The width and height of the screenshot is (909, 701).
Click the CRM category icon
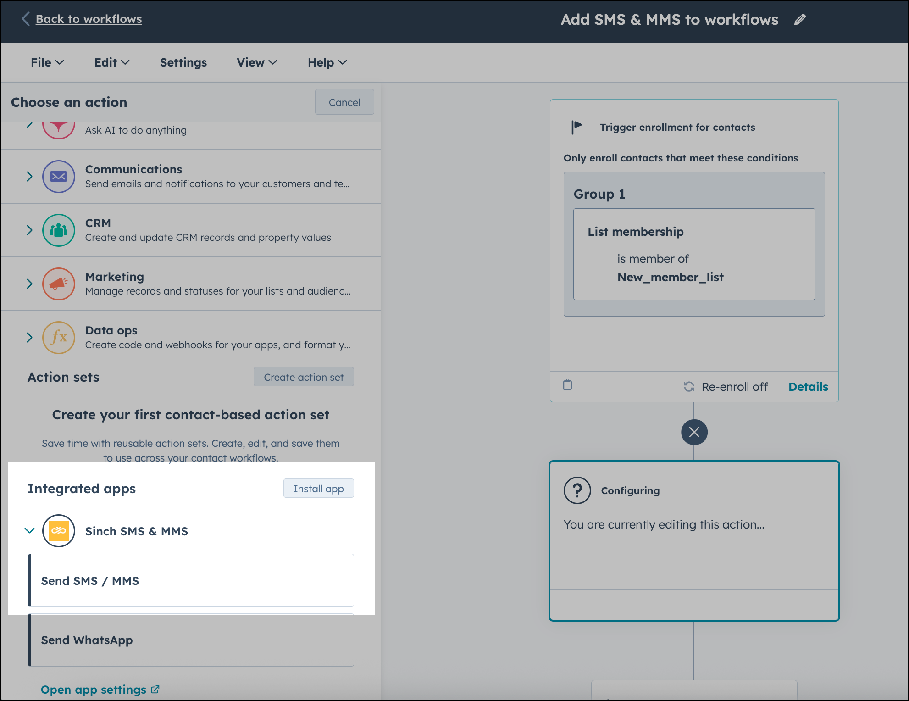coord(59,230)
